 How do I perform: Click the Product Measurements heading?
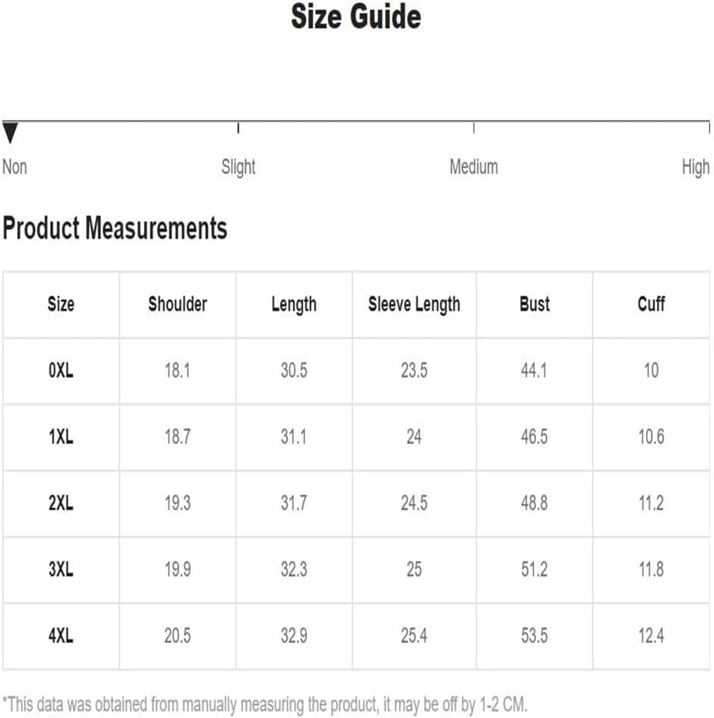(x=115, y=228)
